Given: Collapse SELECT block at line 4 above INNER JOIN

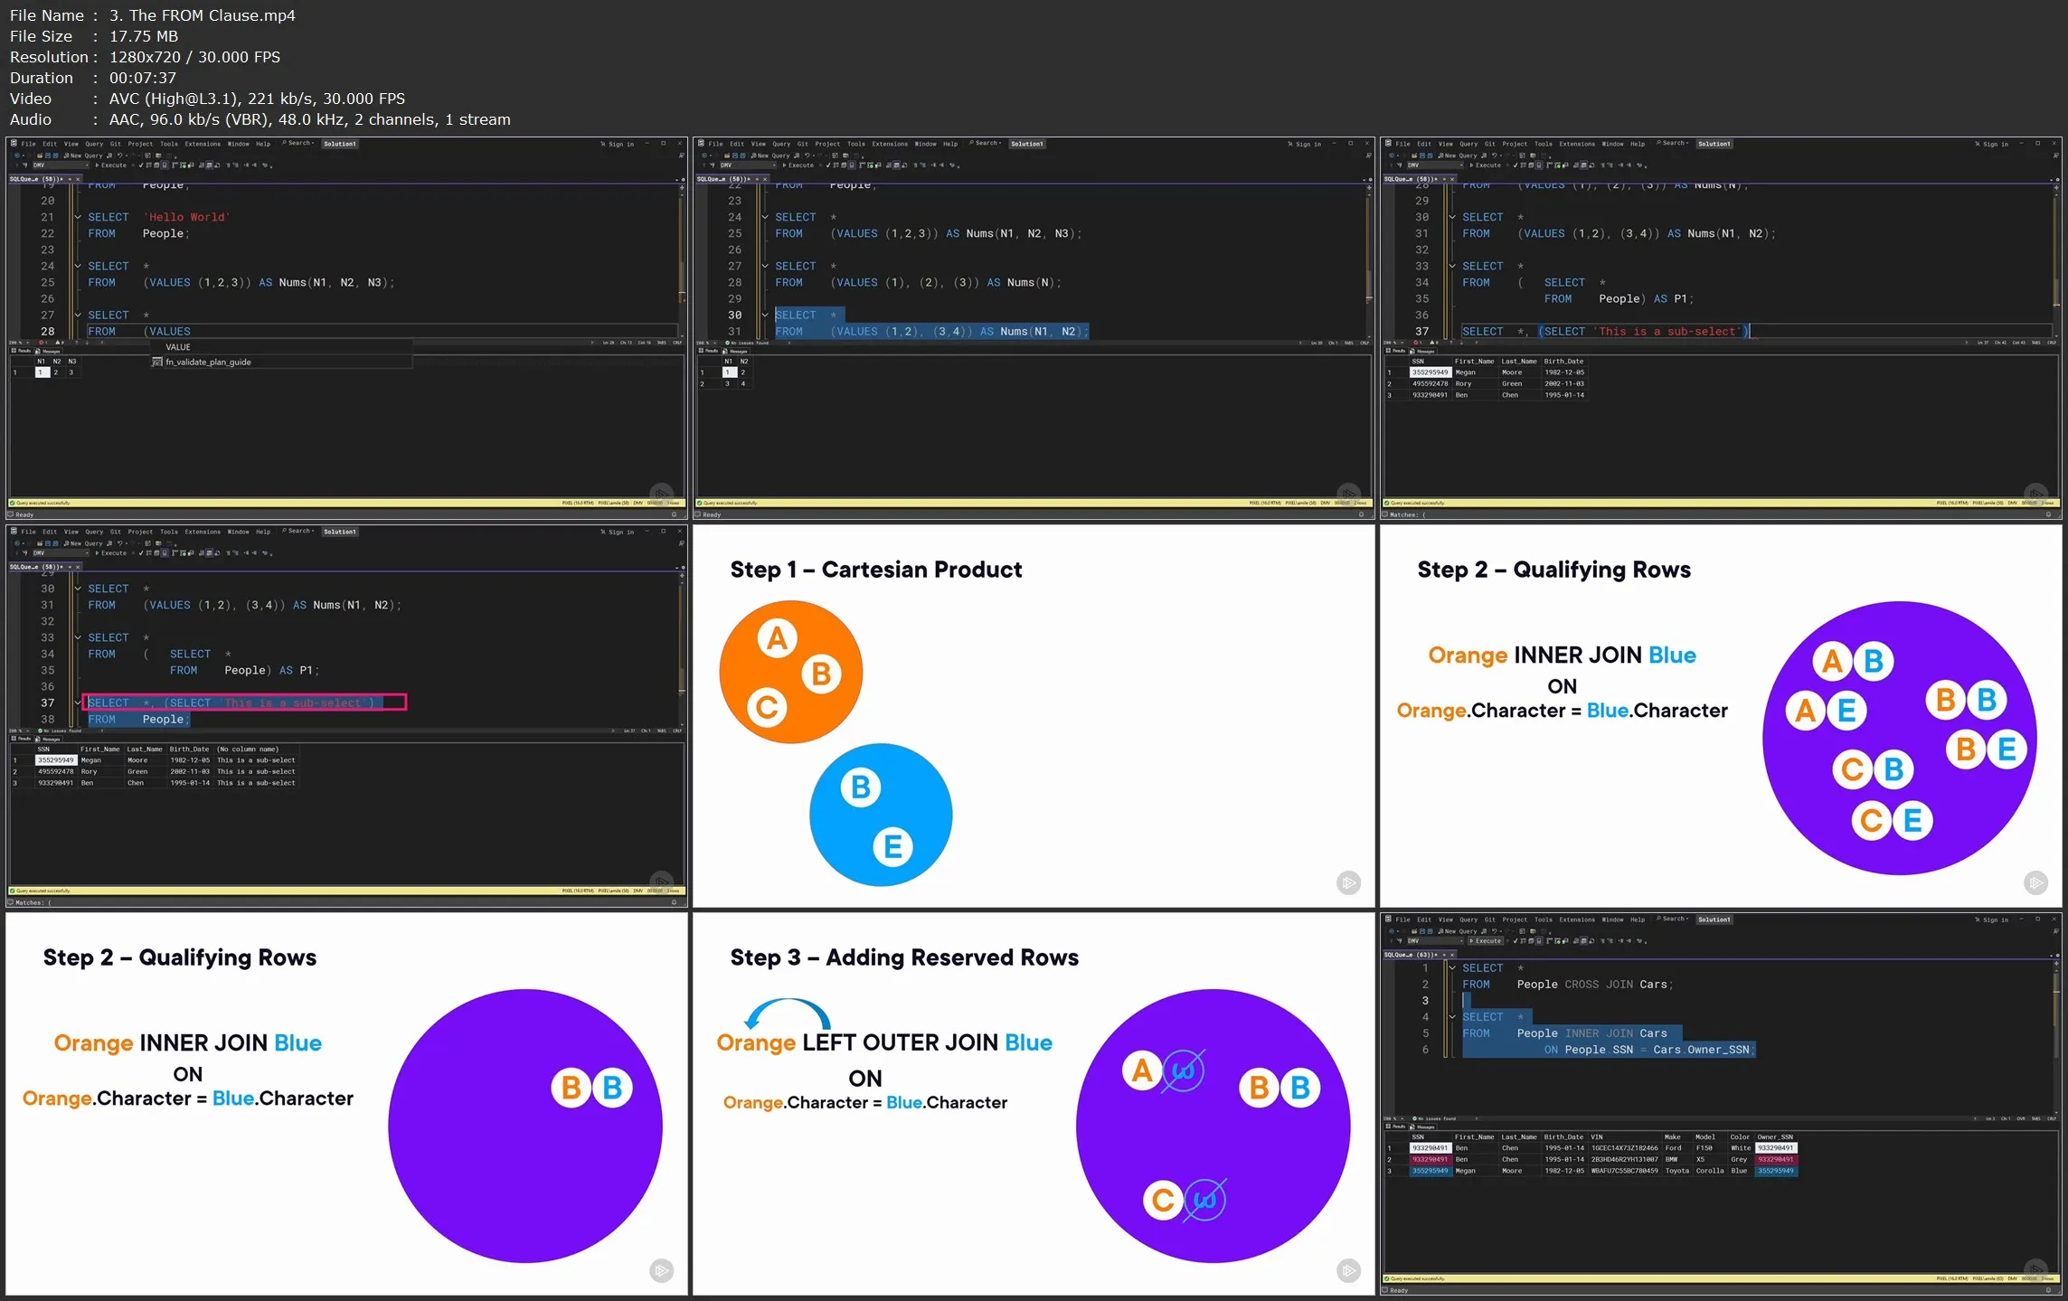Looking at the screenshot, I should tap(1452, 1017).
